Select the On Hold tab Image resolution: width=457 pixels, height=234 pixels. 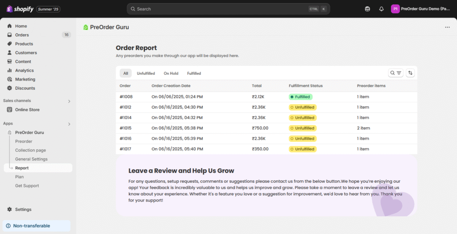pos(171,73)
